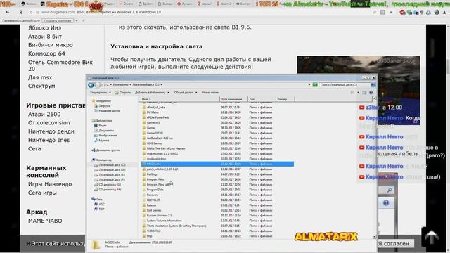The image size is (450, 253).
Task: Open the address bar history dropdown in Explorer
Action: [309, 84]
